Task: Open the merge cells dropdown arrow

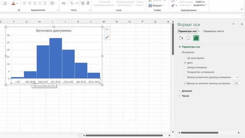Action: pyautogui.click(x=56, y=3)
